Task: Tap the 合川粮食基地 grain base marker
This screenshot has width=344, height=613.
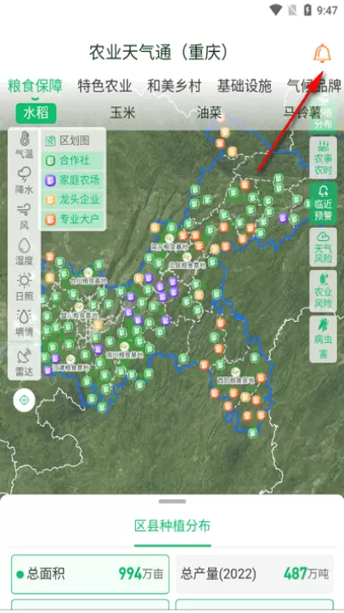Action: pyautogui.click(x=88, y=272)
